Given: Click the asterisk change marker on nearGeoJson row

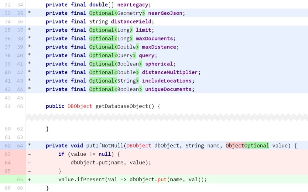Looking at the screenshot, I should pos(29,13).
